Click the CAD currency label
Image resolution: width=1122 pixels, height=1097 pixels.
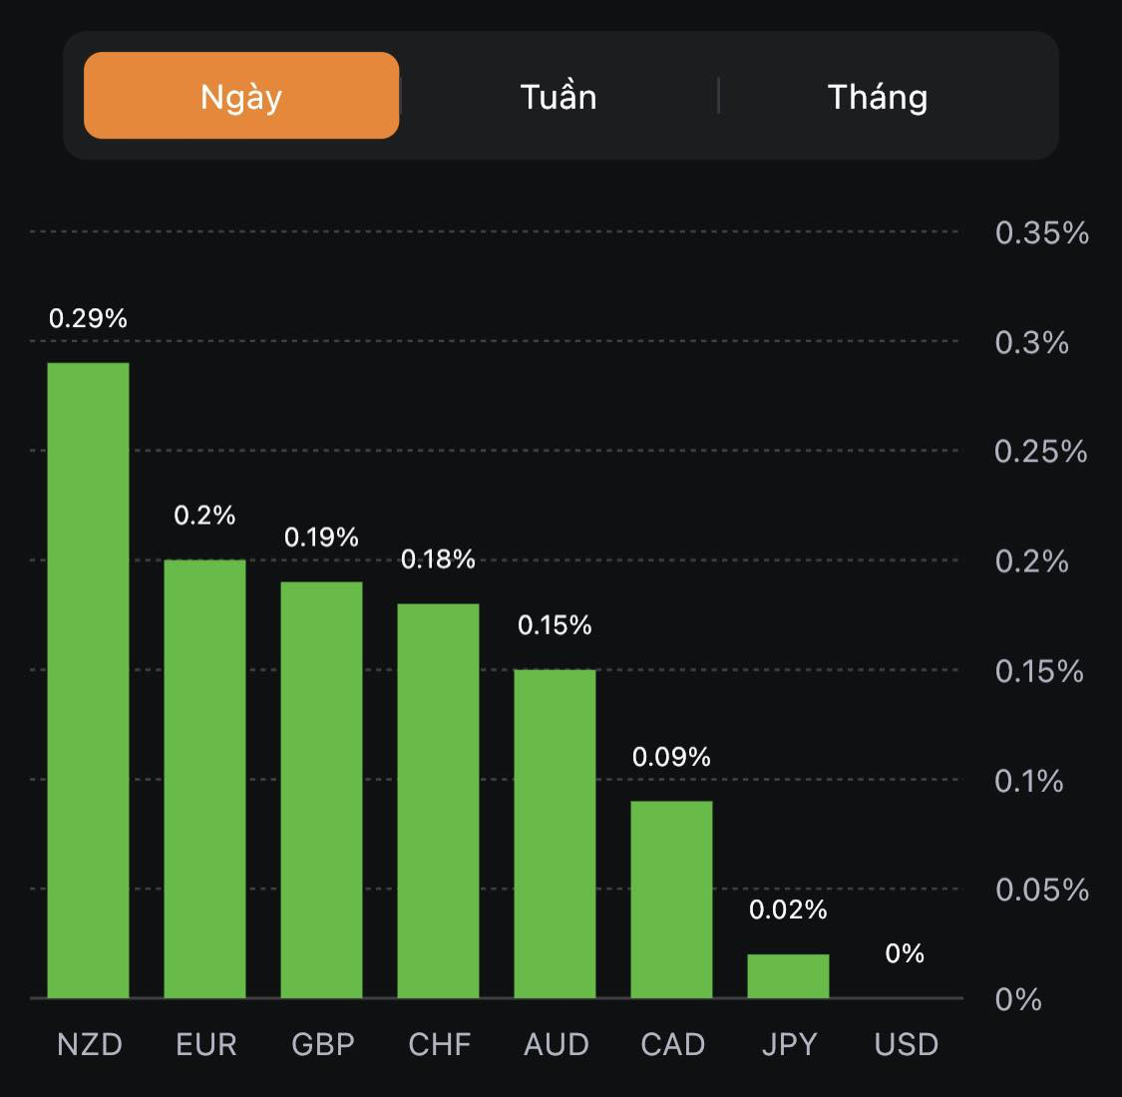(x=673, y=1044)
